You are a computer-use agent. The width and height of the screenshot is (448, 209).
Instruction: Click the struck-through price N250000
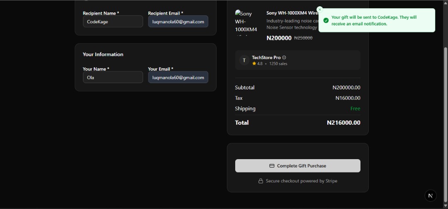303,38
